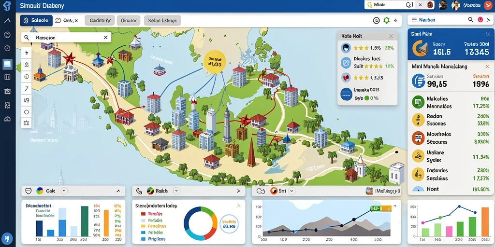
Task: Select the Makaties Mennetdos list entry
Action: coord(451,102)
